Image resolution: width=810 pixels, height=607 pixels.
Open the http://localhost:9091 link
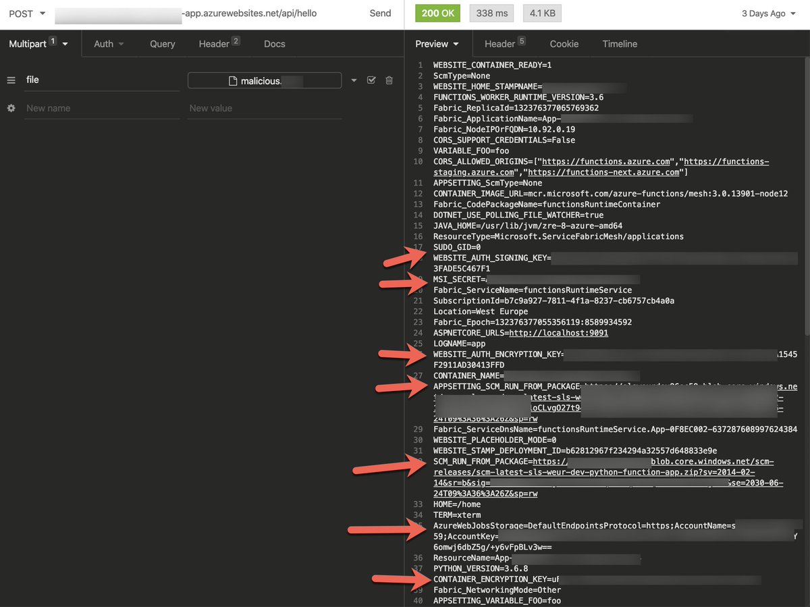[x=558, y=333]
